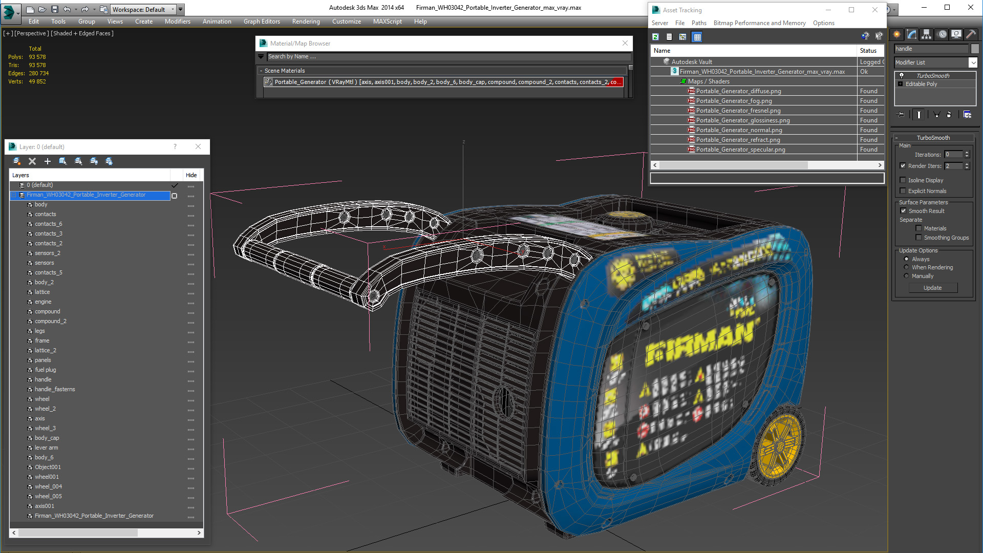
Task: Click Freeze/Unfreeze All Layers icon
Action: pos(109,161)
